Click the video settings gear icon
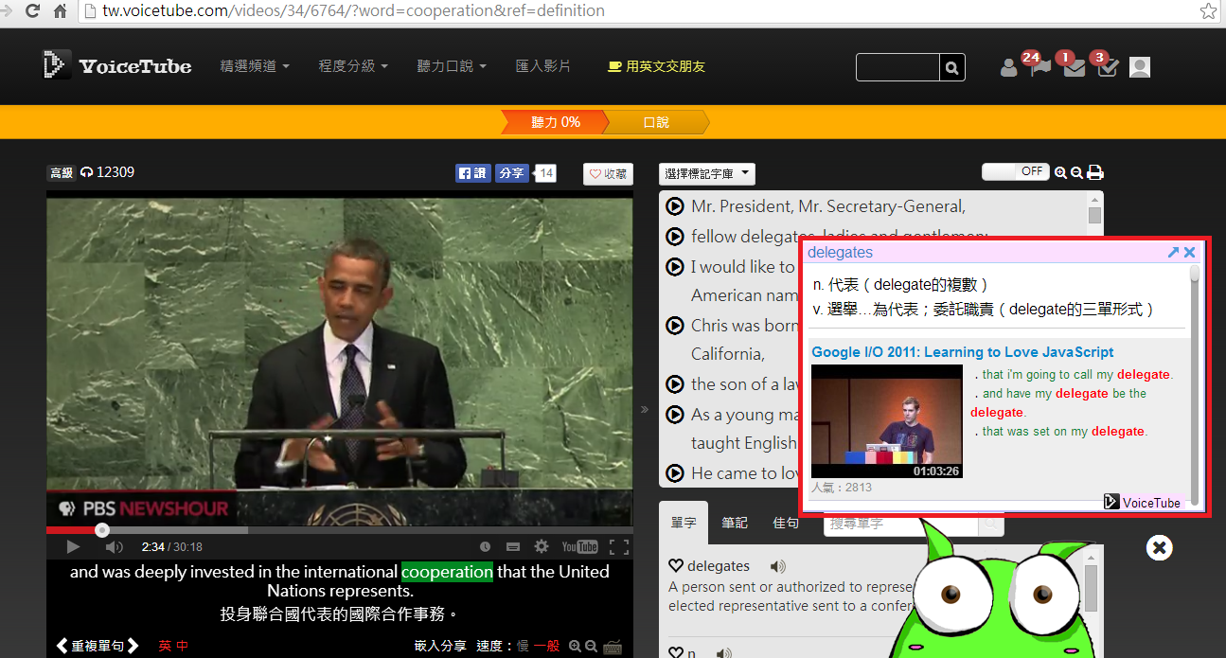 [x=542, y=546]
